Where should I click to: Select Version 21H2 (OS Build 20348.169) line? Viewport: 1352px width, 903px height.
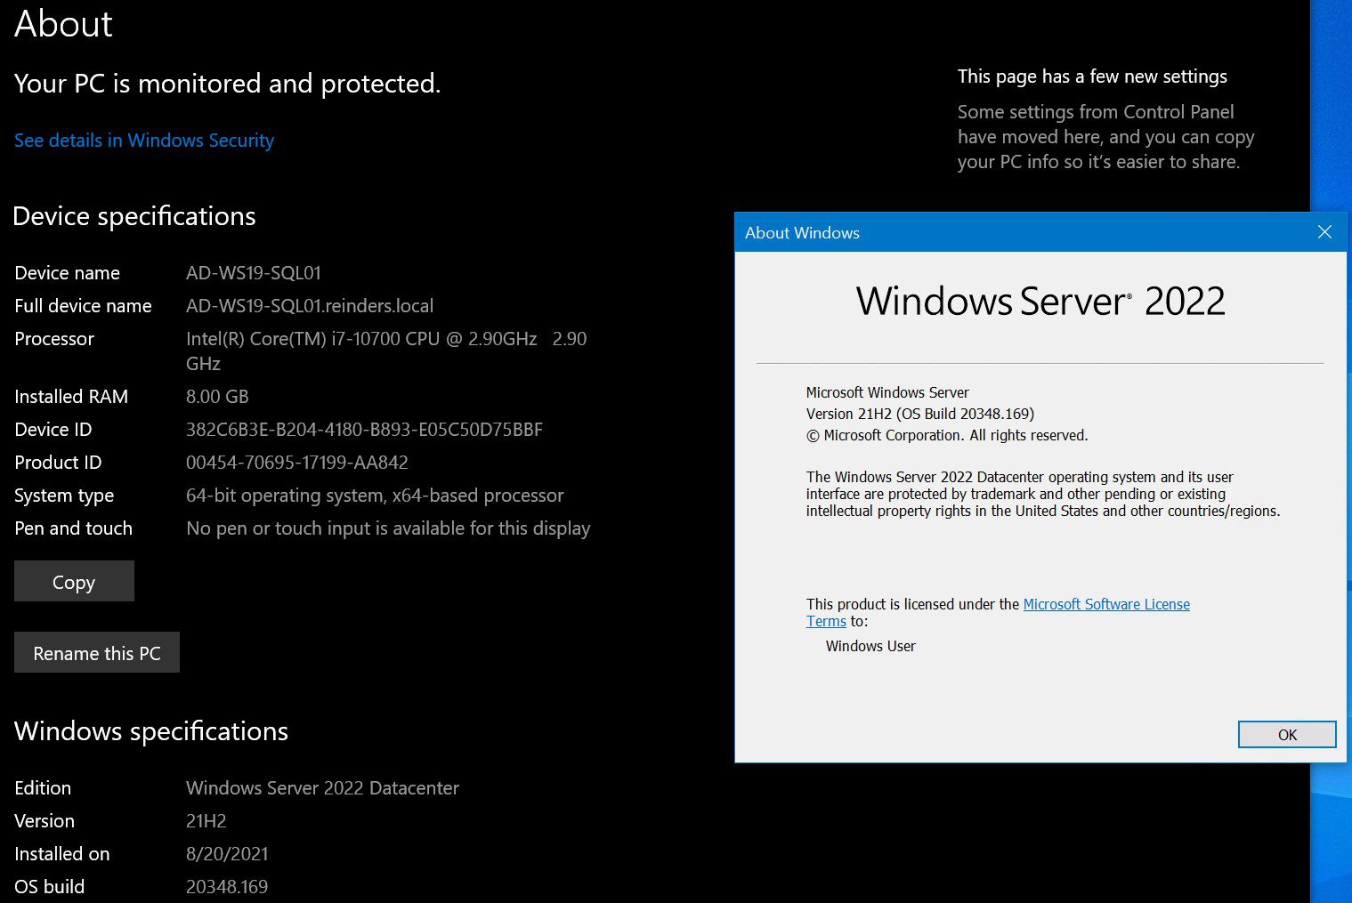pyautogui.click(x=920, y=414)
